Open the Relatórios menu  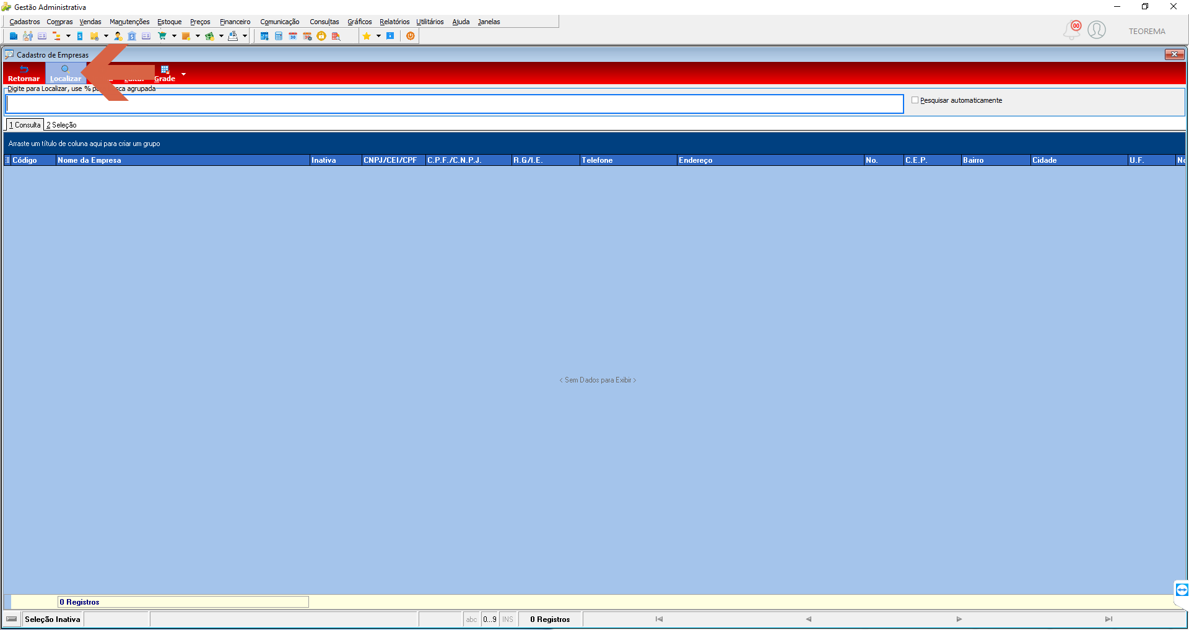point(394,22)
